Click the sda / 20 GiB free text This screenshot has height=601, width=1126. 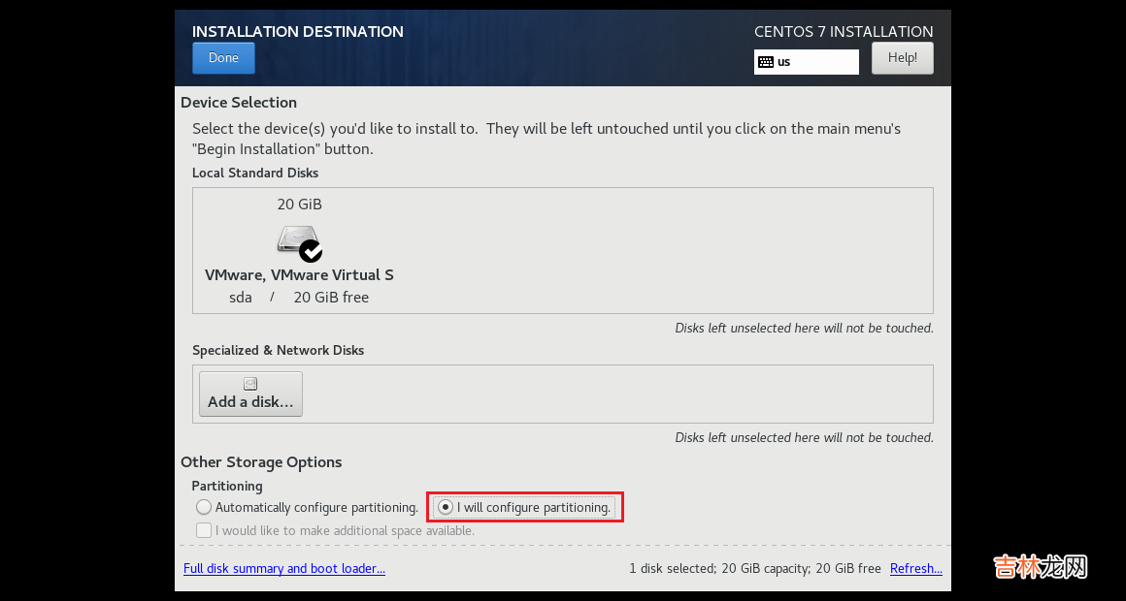coord(299,298)
